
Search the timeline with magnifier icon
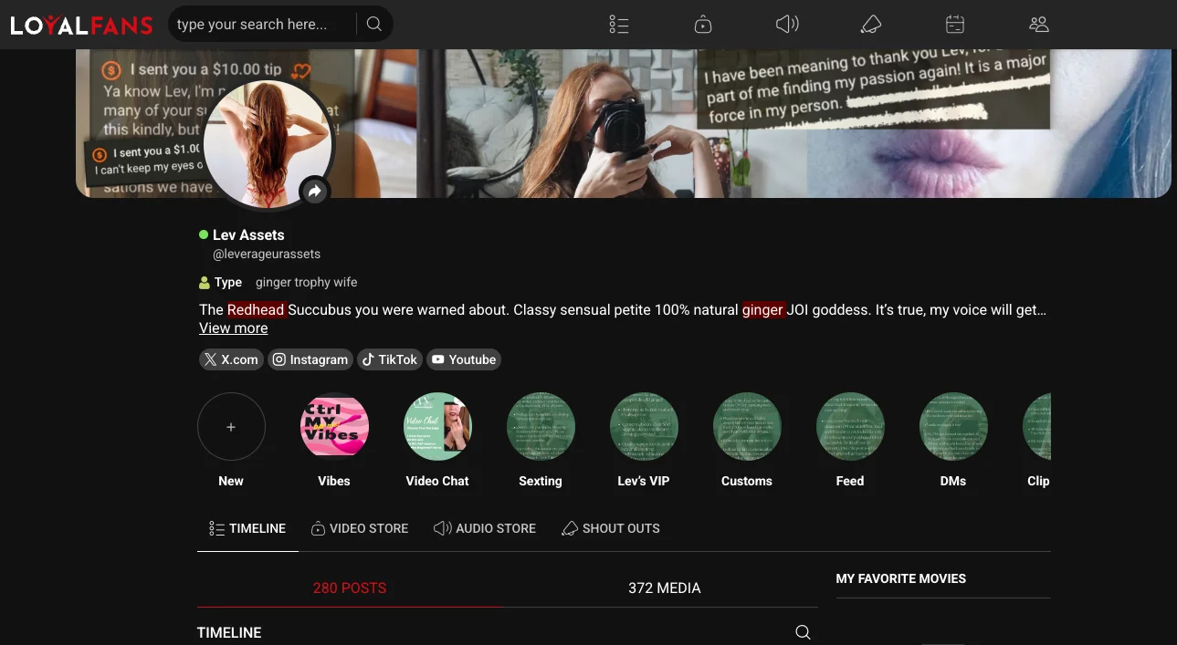[803, 632]
